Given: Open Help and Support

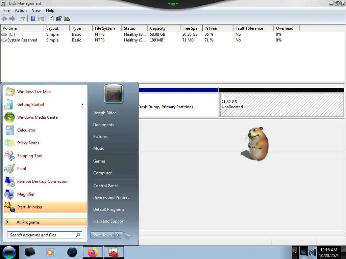Looking at the screenshot, I should click(x=109, y=221).
